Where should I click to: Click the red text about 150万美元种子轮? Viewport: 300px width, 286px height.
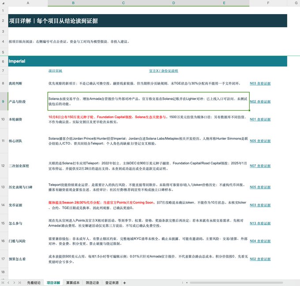point(107,117)
